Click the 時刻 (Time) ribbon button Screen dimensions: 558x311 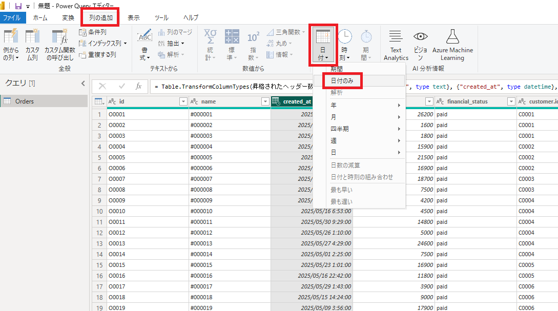[344, 45]
